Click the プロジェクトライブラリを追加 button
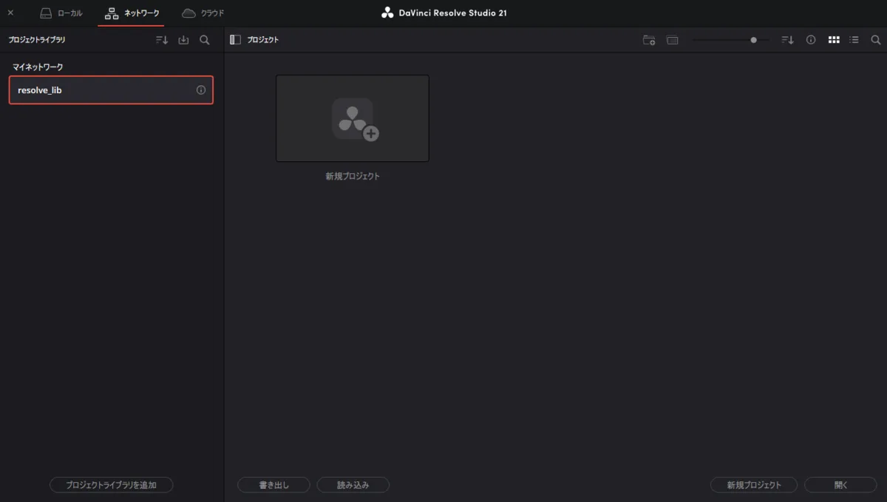Screen dimensions: 887x502 click(111, 485)
